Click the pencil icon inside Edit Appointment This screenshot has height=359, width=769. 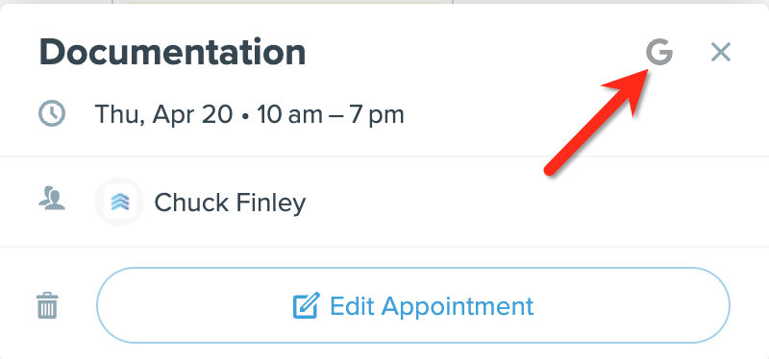307,305
